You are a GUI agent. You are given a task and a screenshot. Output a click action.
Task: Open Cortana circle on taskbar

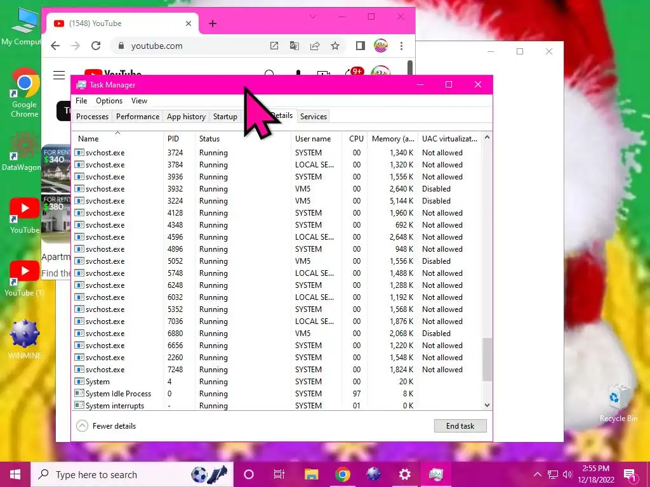coord(249,474)
